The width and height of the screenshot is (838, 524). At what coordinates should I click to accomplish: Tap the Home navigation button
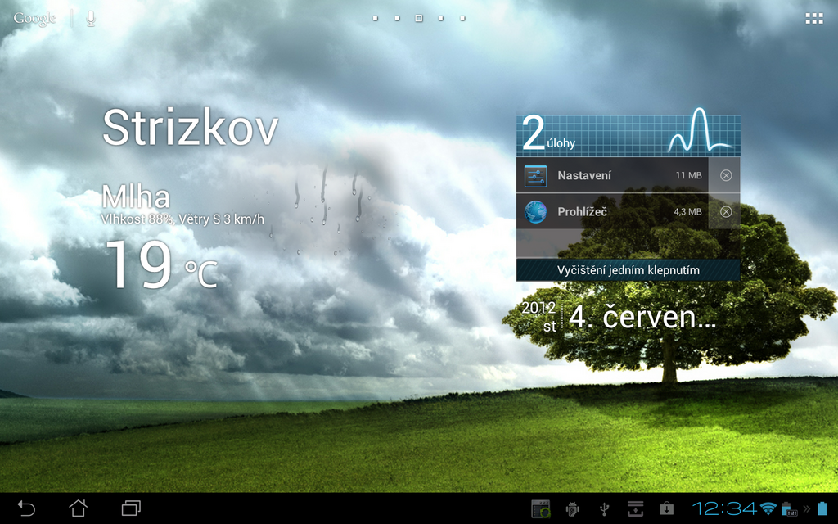tap(78, 508)
